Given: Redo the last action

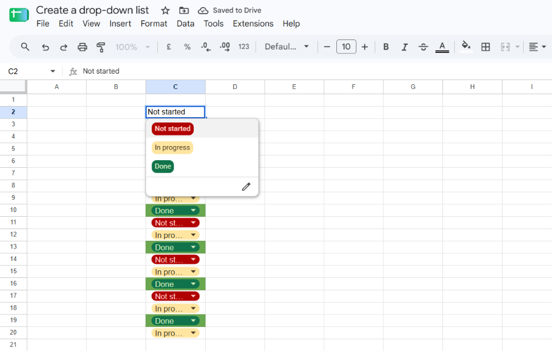Looking at the screenshot, I should pyautogui.click(x=64, y=47).
